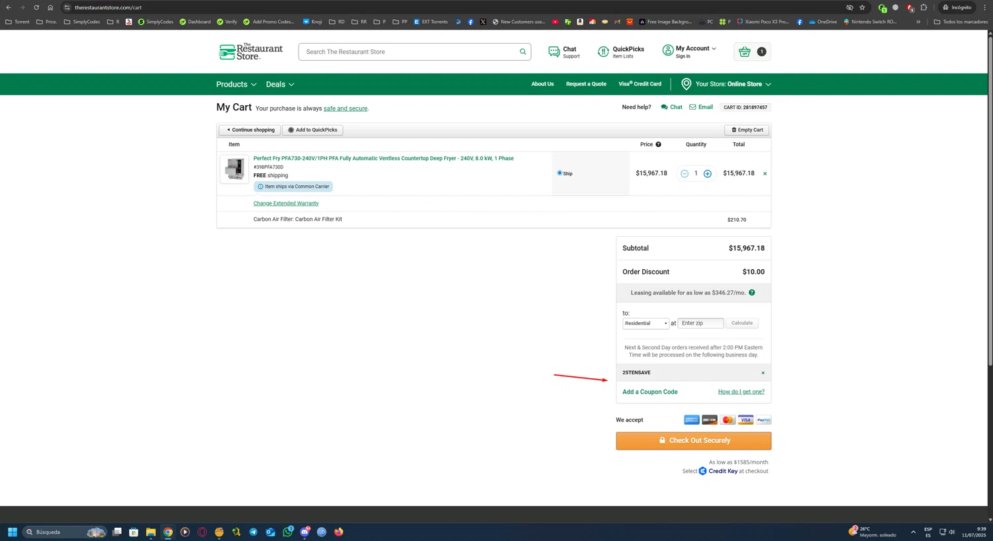Open the YouTube bookmark icon
Image resolution: width=993 pixels, height=541 pixels.
555,22
